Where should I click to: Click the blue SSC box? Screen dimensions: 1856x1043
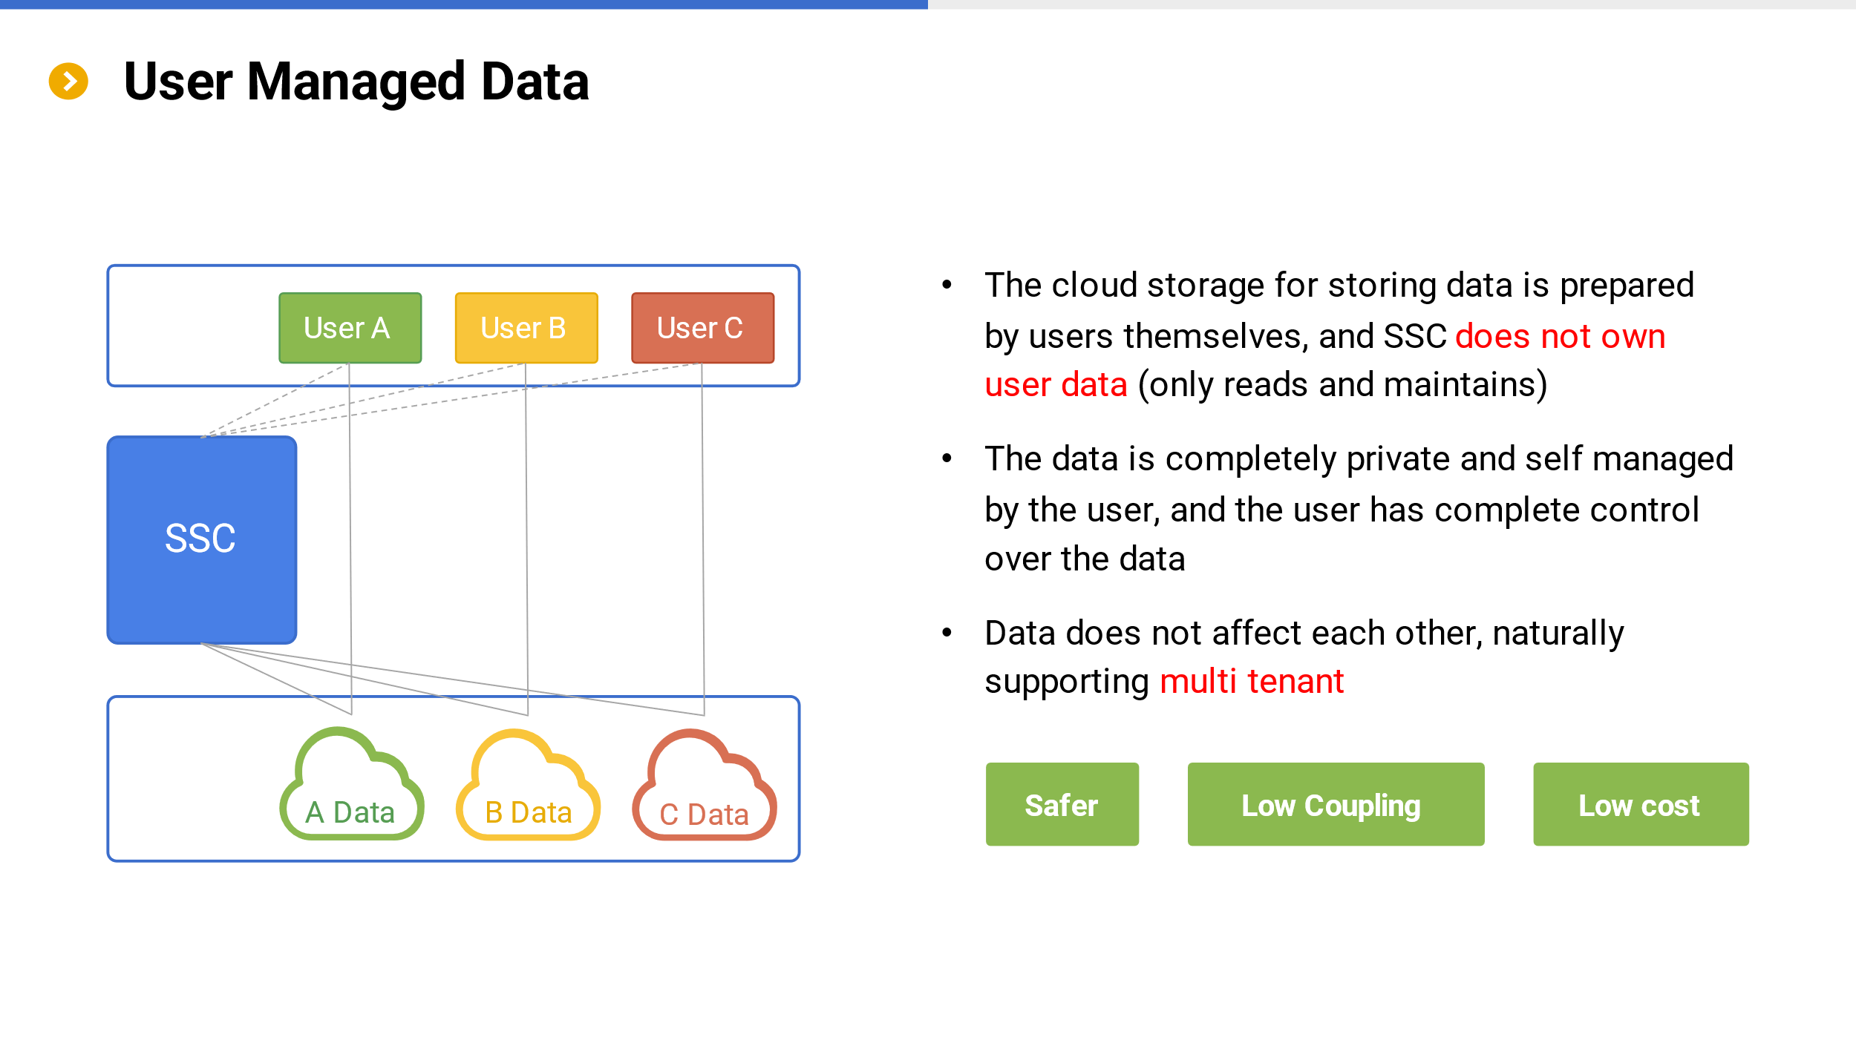tap(202, 540)
